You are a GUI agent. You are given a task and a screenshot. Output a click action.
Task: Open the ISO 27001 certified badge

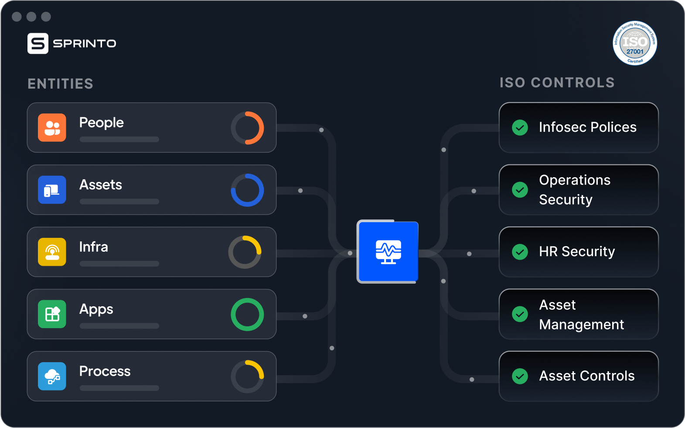pos(634,43)
